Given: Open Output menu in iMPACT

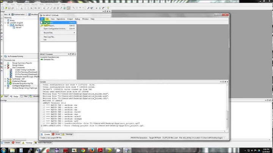Looking at the screenshot, I should point(70,19).
